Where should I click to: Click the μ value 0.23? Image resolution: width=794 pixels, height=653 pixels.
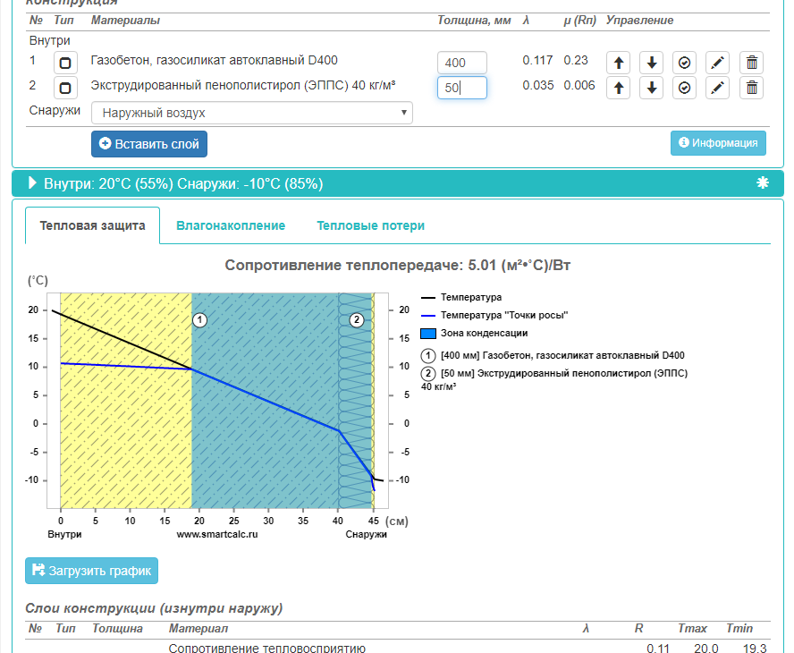tap(576, 60)
